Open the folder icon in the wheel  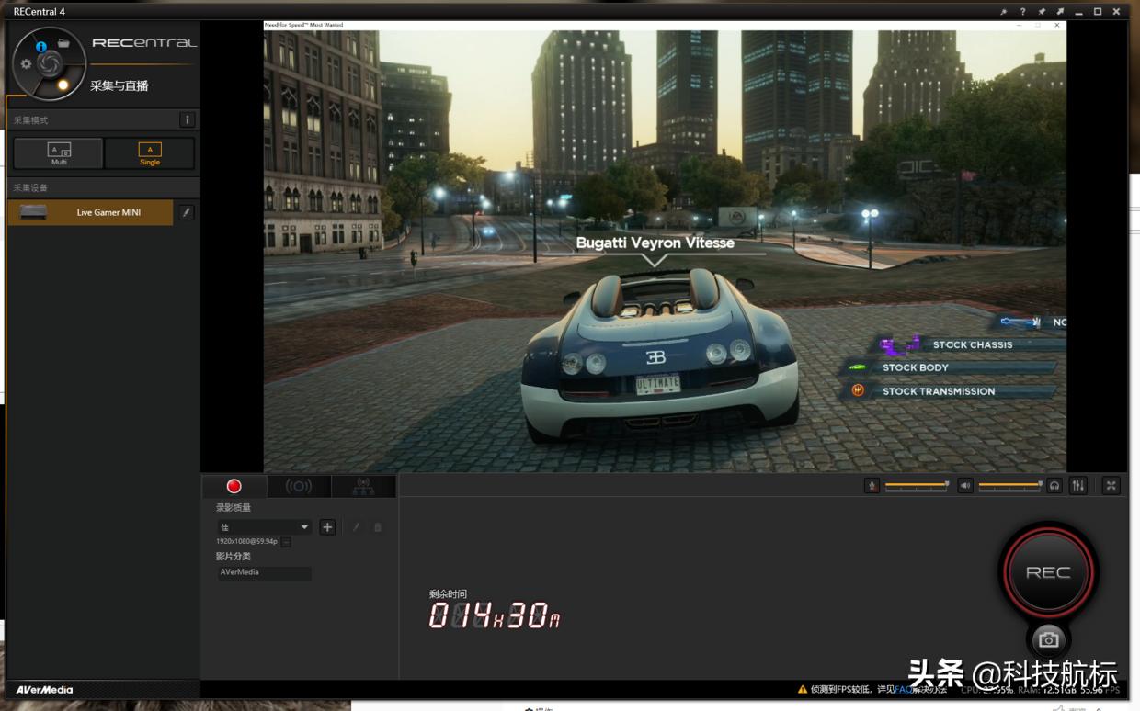(x=63, y=43)
